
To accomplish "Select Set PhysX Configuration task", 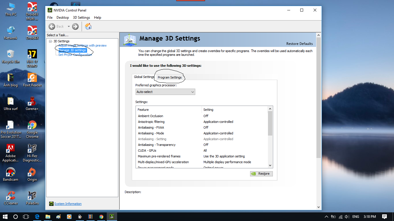I will [x=75, y=55].
